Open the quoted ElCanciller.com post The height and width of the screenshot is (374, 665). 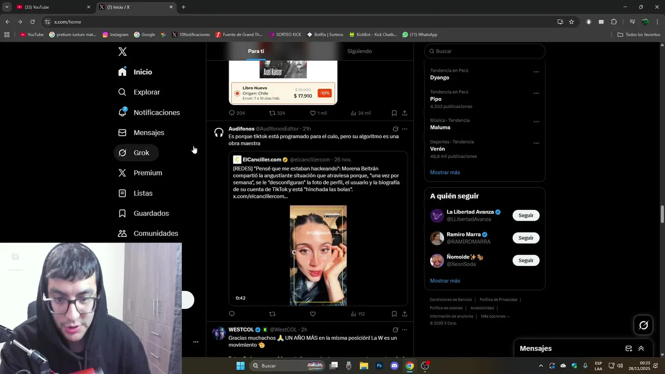(318, 229)
